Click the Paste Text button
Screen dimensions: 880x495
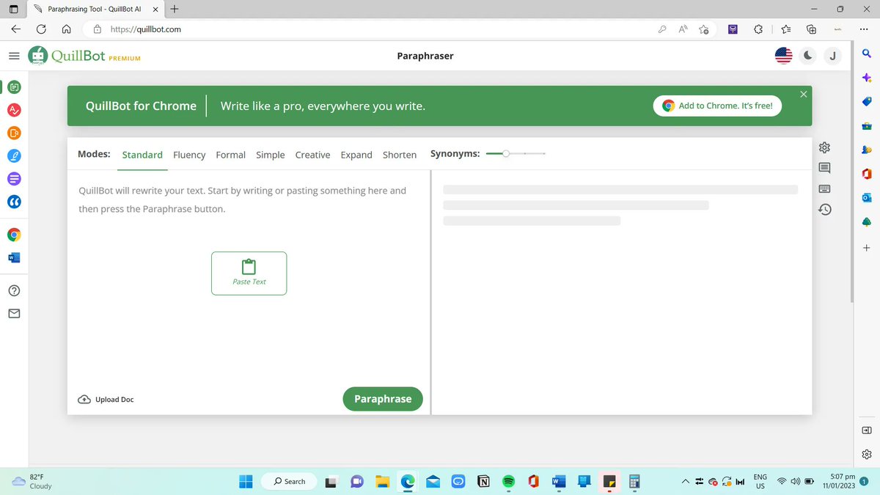249,274
